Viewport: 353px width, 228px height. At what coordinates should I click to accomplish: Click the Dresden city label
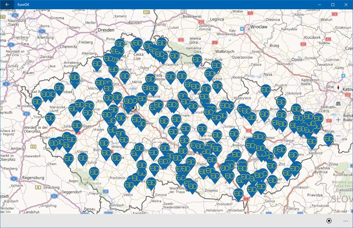106,30
